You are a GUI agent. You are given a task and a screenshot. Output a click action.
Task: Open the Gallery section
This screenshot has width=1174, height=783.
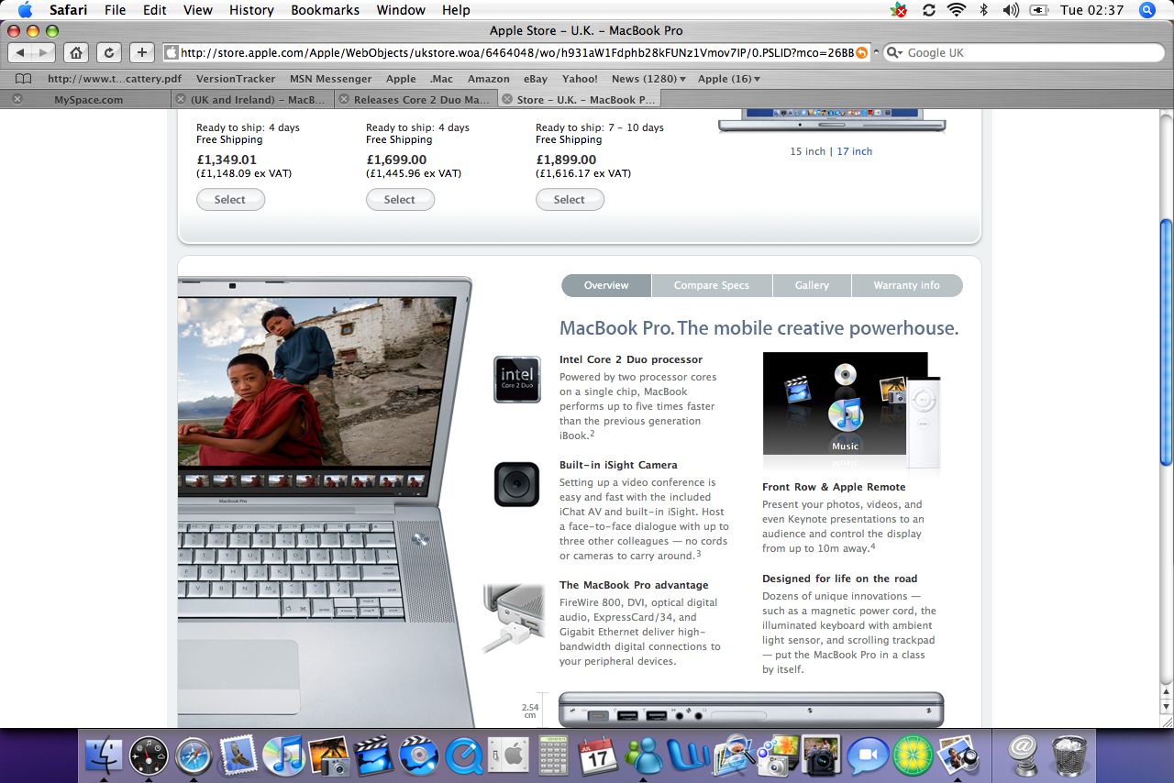tap(812, 285)
